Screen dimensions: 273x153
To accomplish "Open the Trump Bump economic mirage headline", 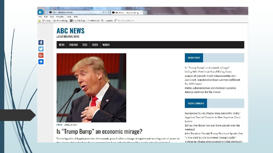I will click(x=100, y=131).
